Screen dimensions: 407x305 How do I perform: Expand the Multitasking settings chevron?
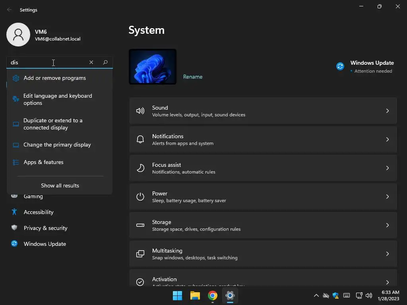point(387,254)
